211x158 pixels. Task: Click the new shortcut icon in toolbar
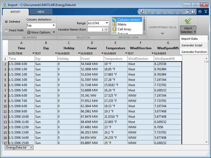tap(143, 12)
